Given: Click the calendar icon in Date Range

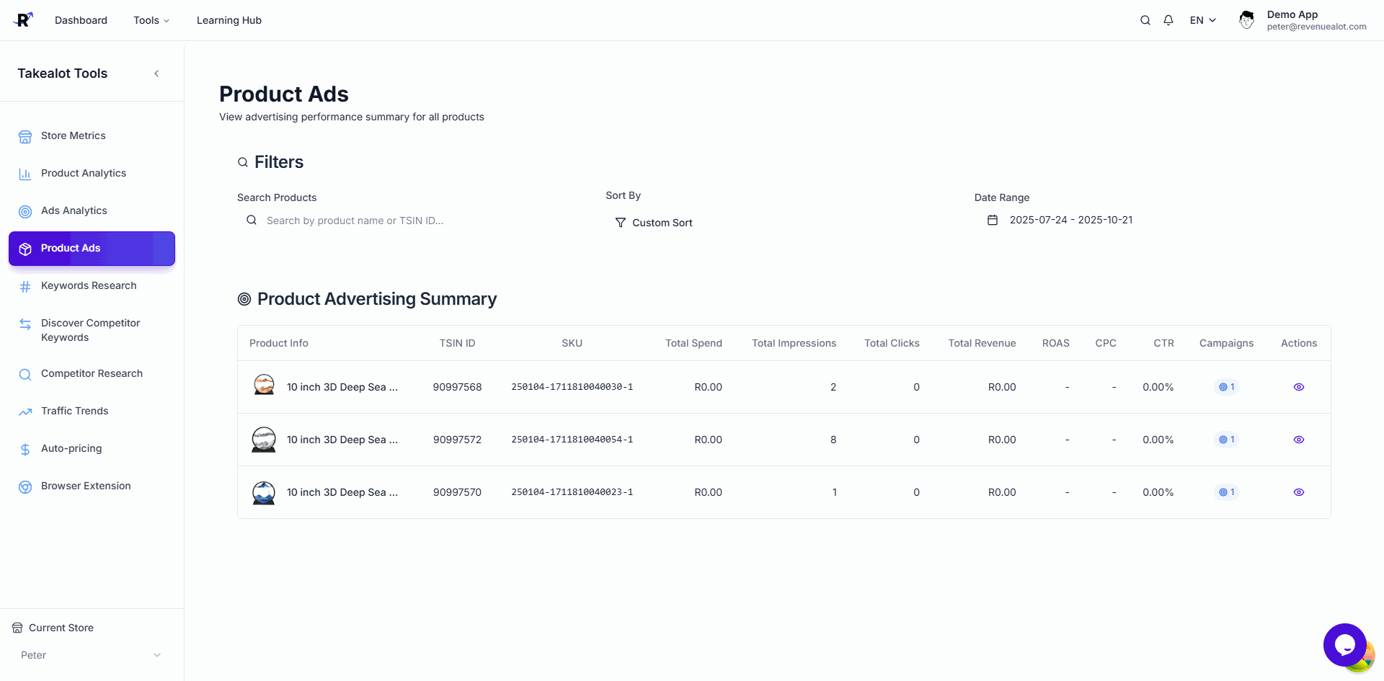Looking at the screenshot, I should click(993, 220).
